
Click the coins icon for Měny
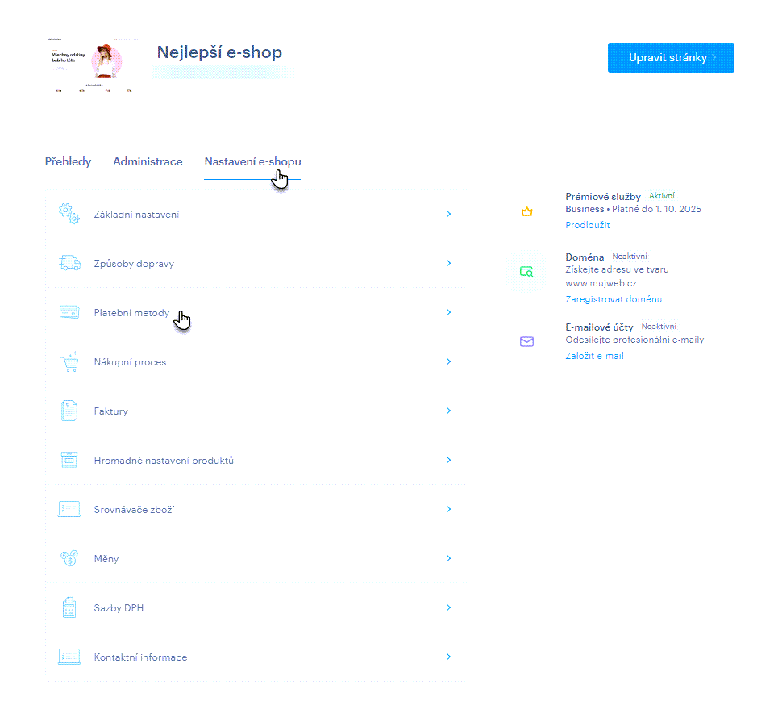[x=69, y=558]
